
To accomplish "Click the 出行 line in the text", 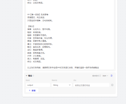I will (x=35, y=50).
